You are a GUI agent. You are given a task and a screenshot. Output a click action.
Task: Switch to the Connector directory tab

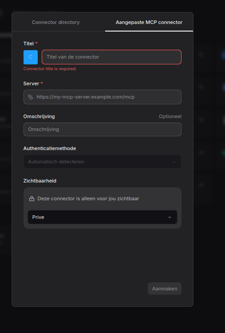(x=55, y=22)
